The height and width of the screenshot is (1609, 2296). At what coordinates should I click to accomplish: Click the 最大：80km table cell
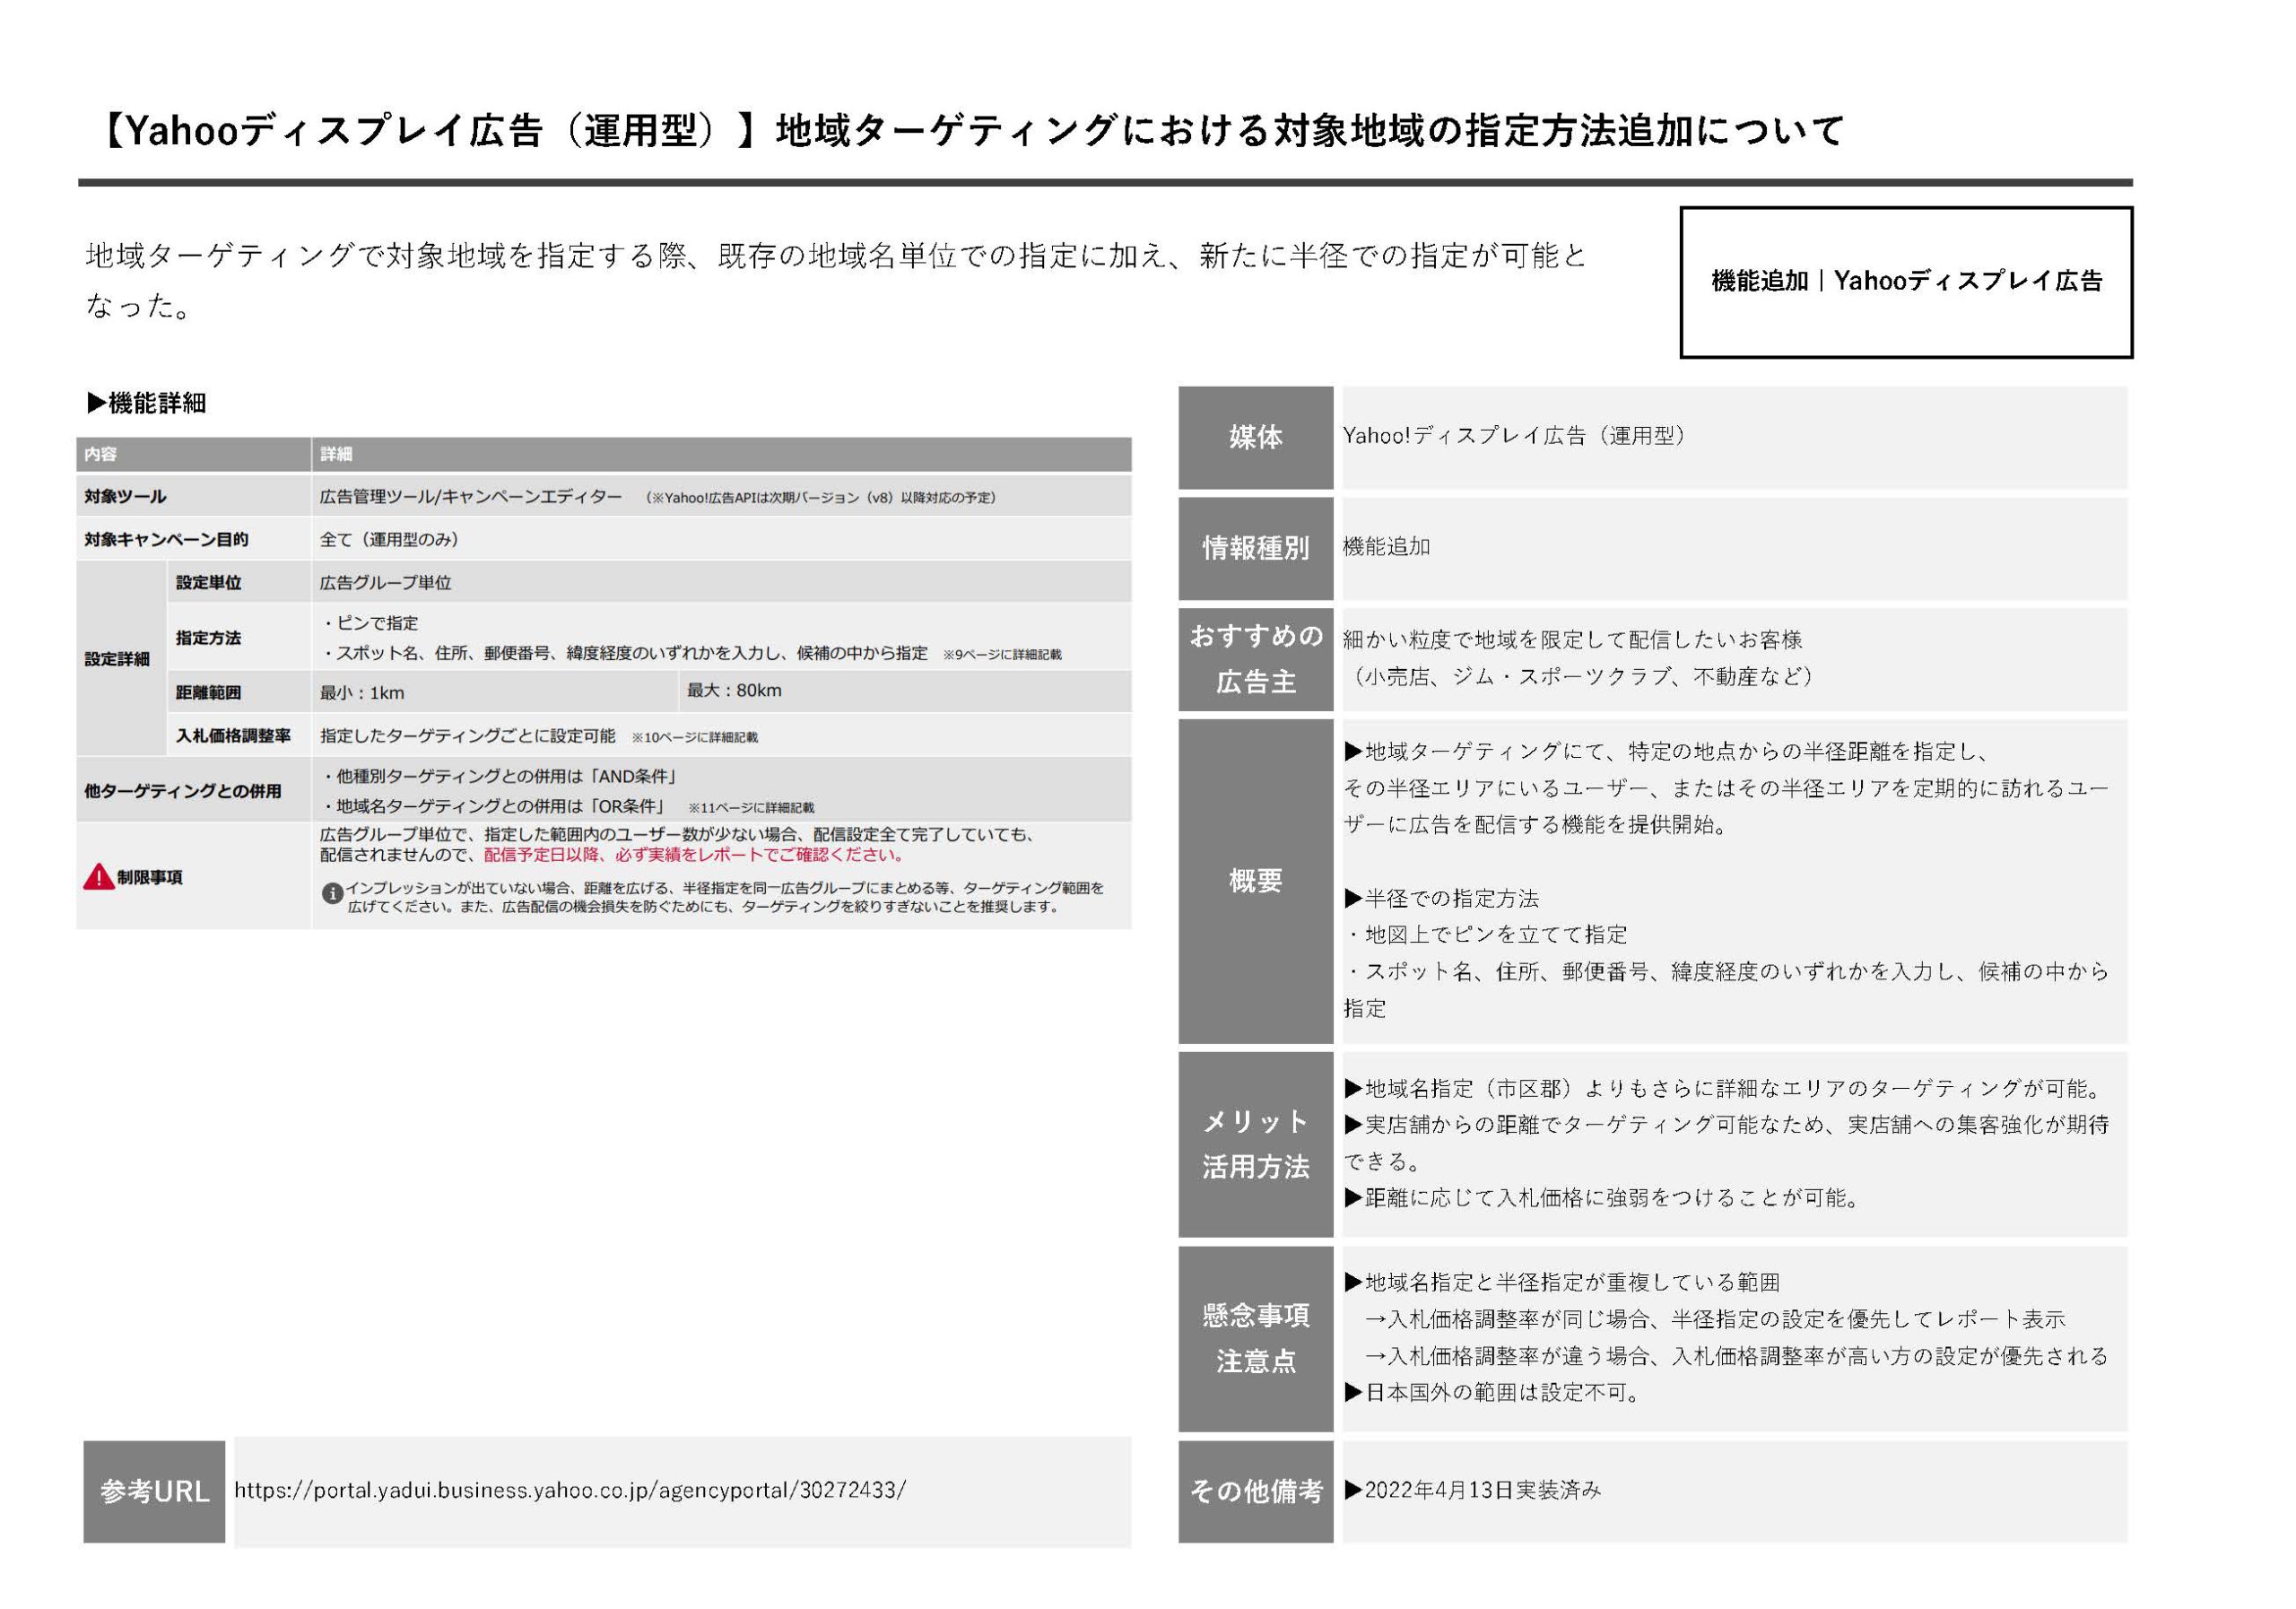pyautogui.click(x=734, y=690)
